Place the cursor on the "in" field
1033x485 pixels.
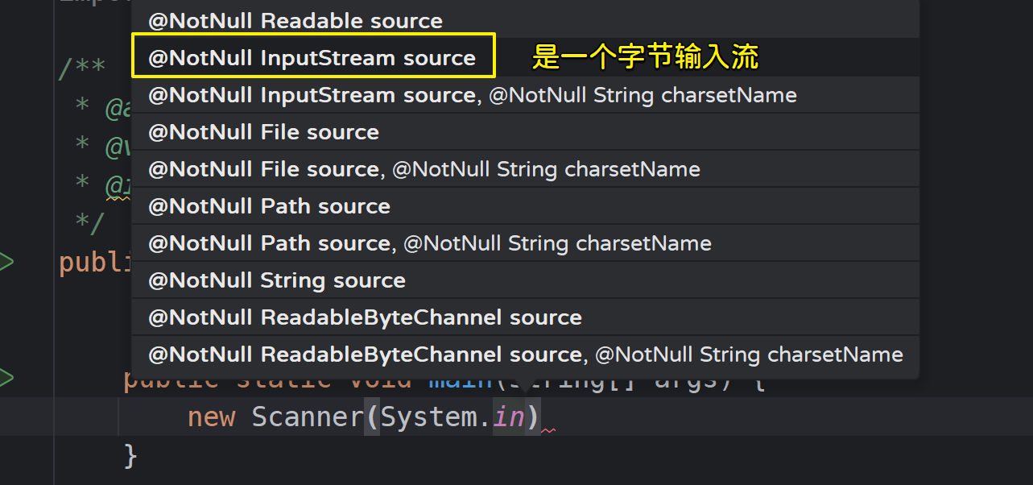pos(509,417)
